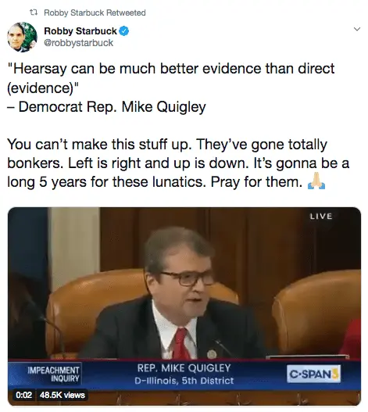The image size is (368, 412).
Task: Click the 'Robby Starbuck Retweeted' label
Action: click(x=95, y=13)
